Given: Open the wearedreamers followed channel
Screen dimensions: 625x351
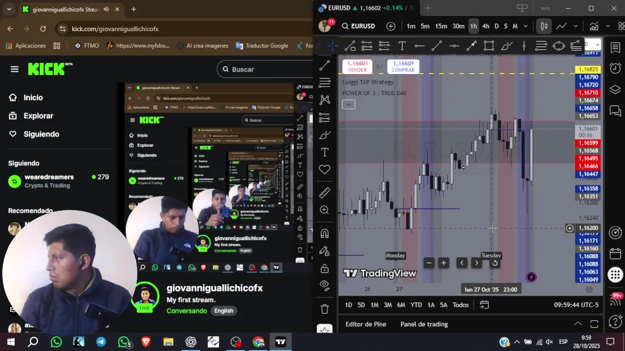Looking at the screenshot, I should tap(59, 181).
